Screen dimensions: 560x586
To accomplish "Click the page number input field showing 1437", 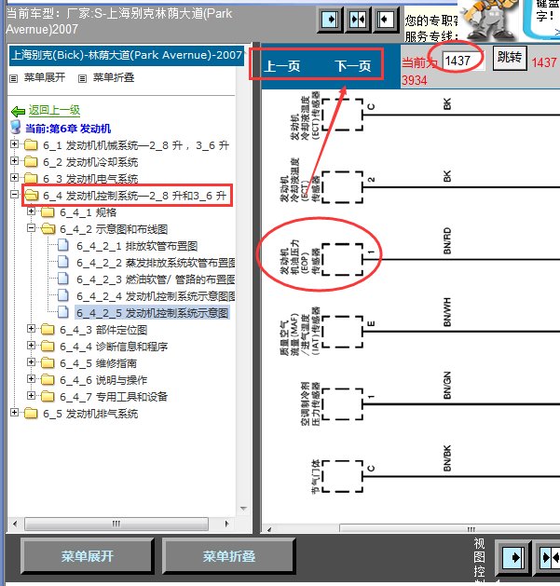I will pyautogui.click(x=463, y=61).
